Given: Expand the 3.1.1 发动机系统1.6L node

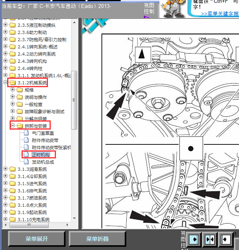Looking at the screenshot, I should (6, 75).
